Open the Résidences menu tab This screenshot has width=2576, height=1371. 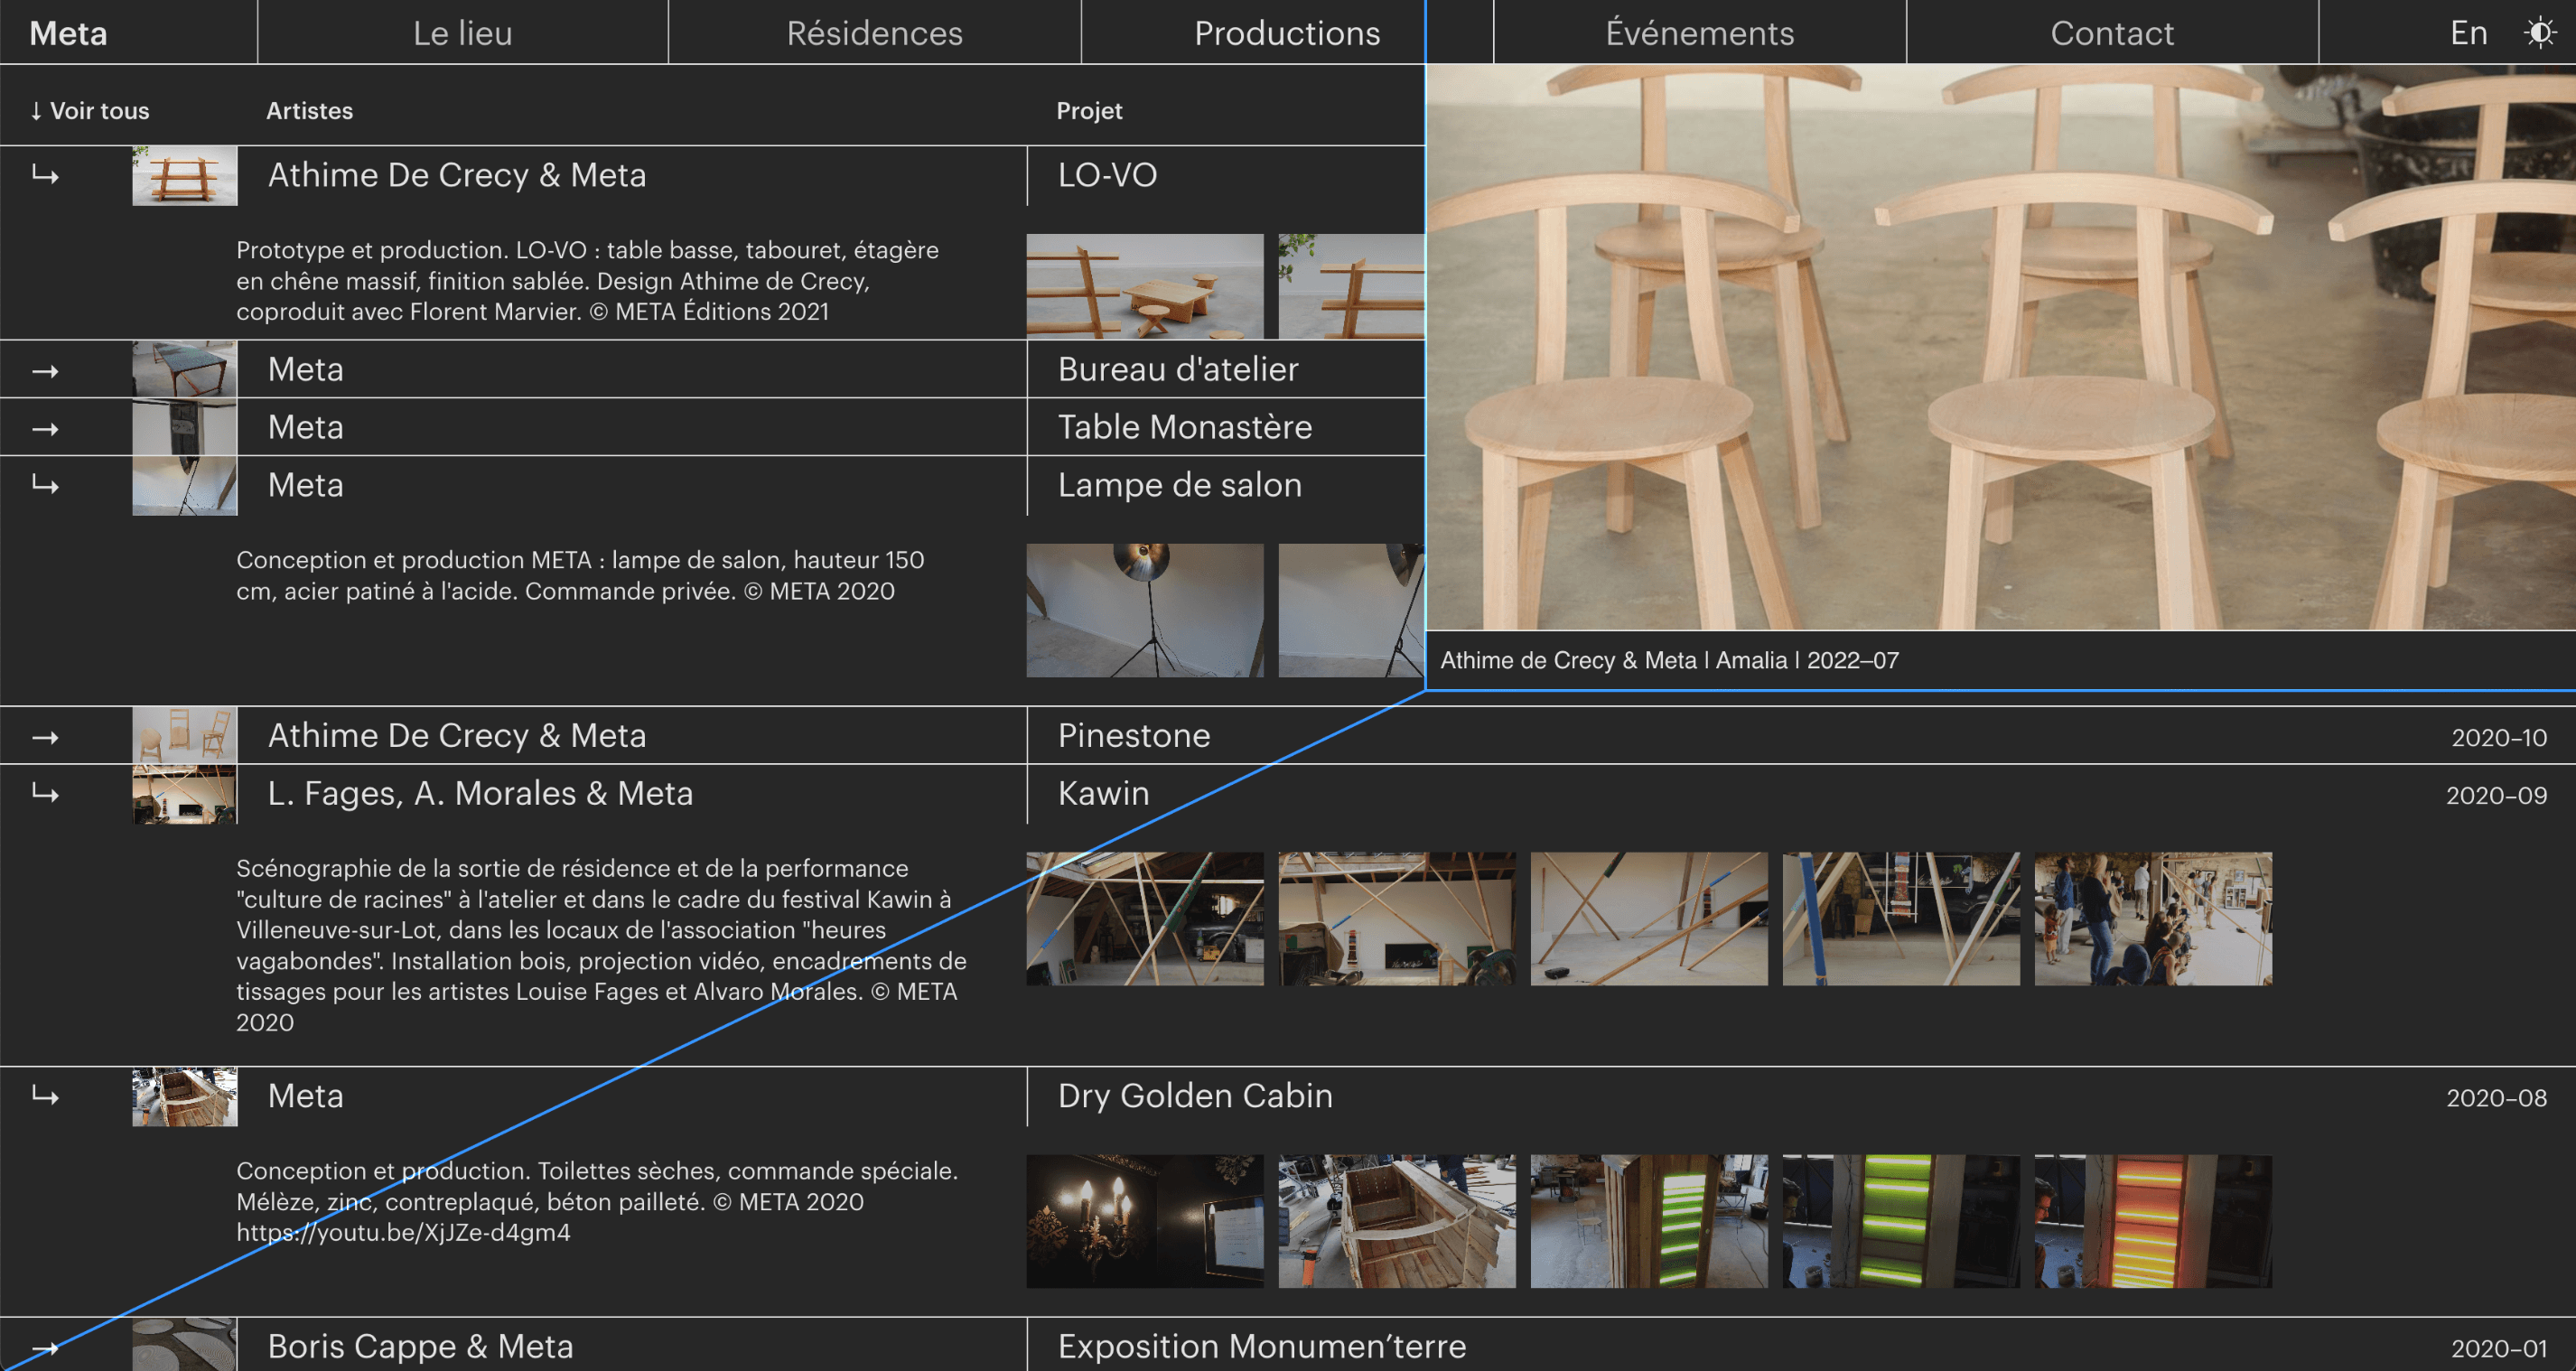coord(874,33)
